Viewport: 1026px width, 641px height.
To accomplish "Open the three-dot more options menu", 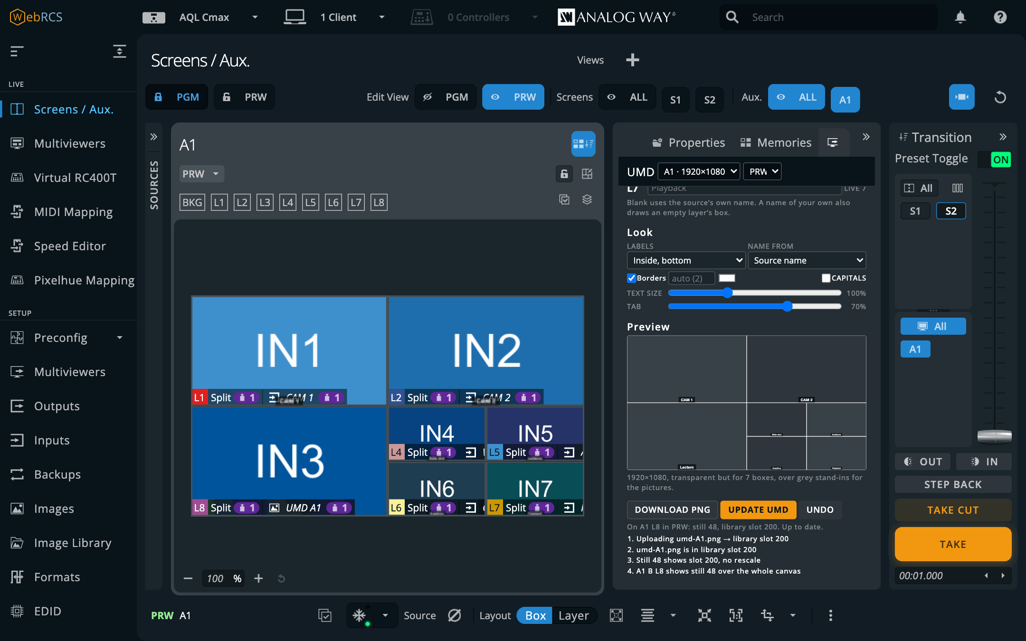I will point(830,615).
